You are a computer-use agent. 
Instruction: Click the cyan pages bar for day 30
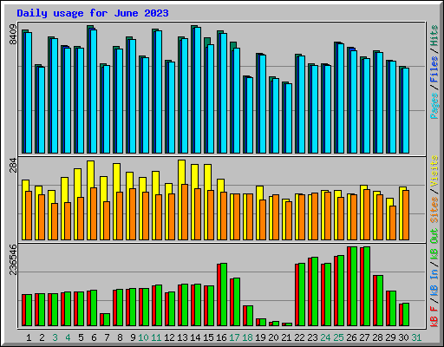pyautogui.click(x=406, y=110)
